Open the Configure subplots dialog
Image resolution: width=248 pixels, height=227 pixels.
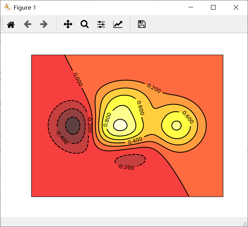tap(101, 24)
